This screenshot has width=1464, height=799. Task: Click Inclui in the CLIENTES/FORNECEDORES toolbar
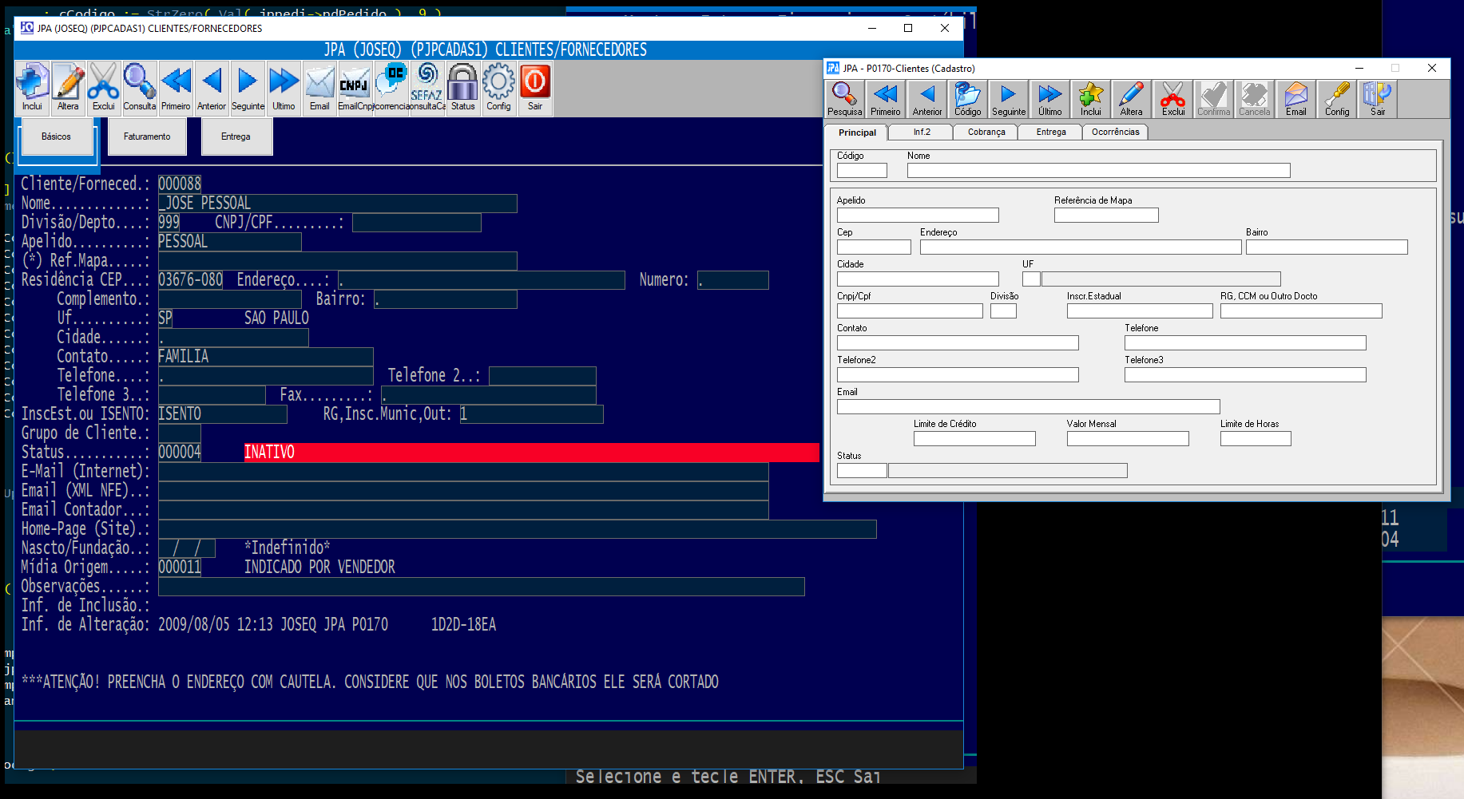32,88
